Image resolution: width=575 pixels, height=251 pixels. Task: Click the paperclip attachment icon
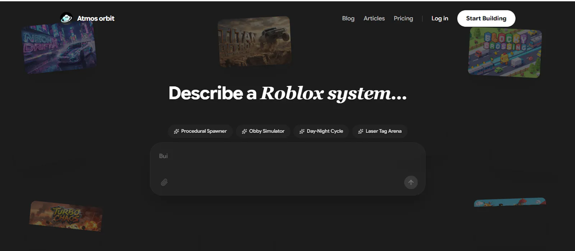164,182
